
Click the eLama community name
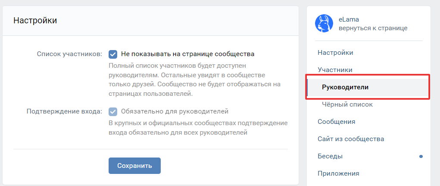coord(349,19)
